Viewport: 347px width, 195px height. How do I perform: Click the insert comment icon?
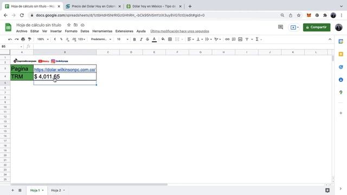234,39
